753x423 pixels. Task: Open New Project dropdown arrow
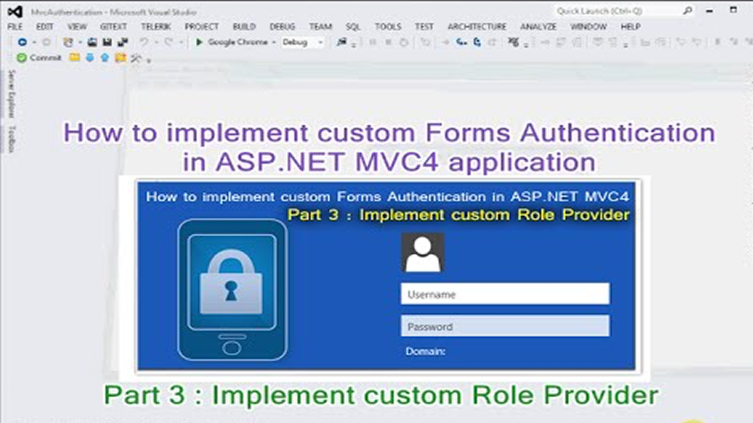pyautogui.click(x=80, y=43)
